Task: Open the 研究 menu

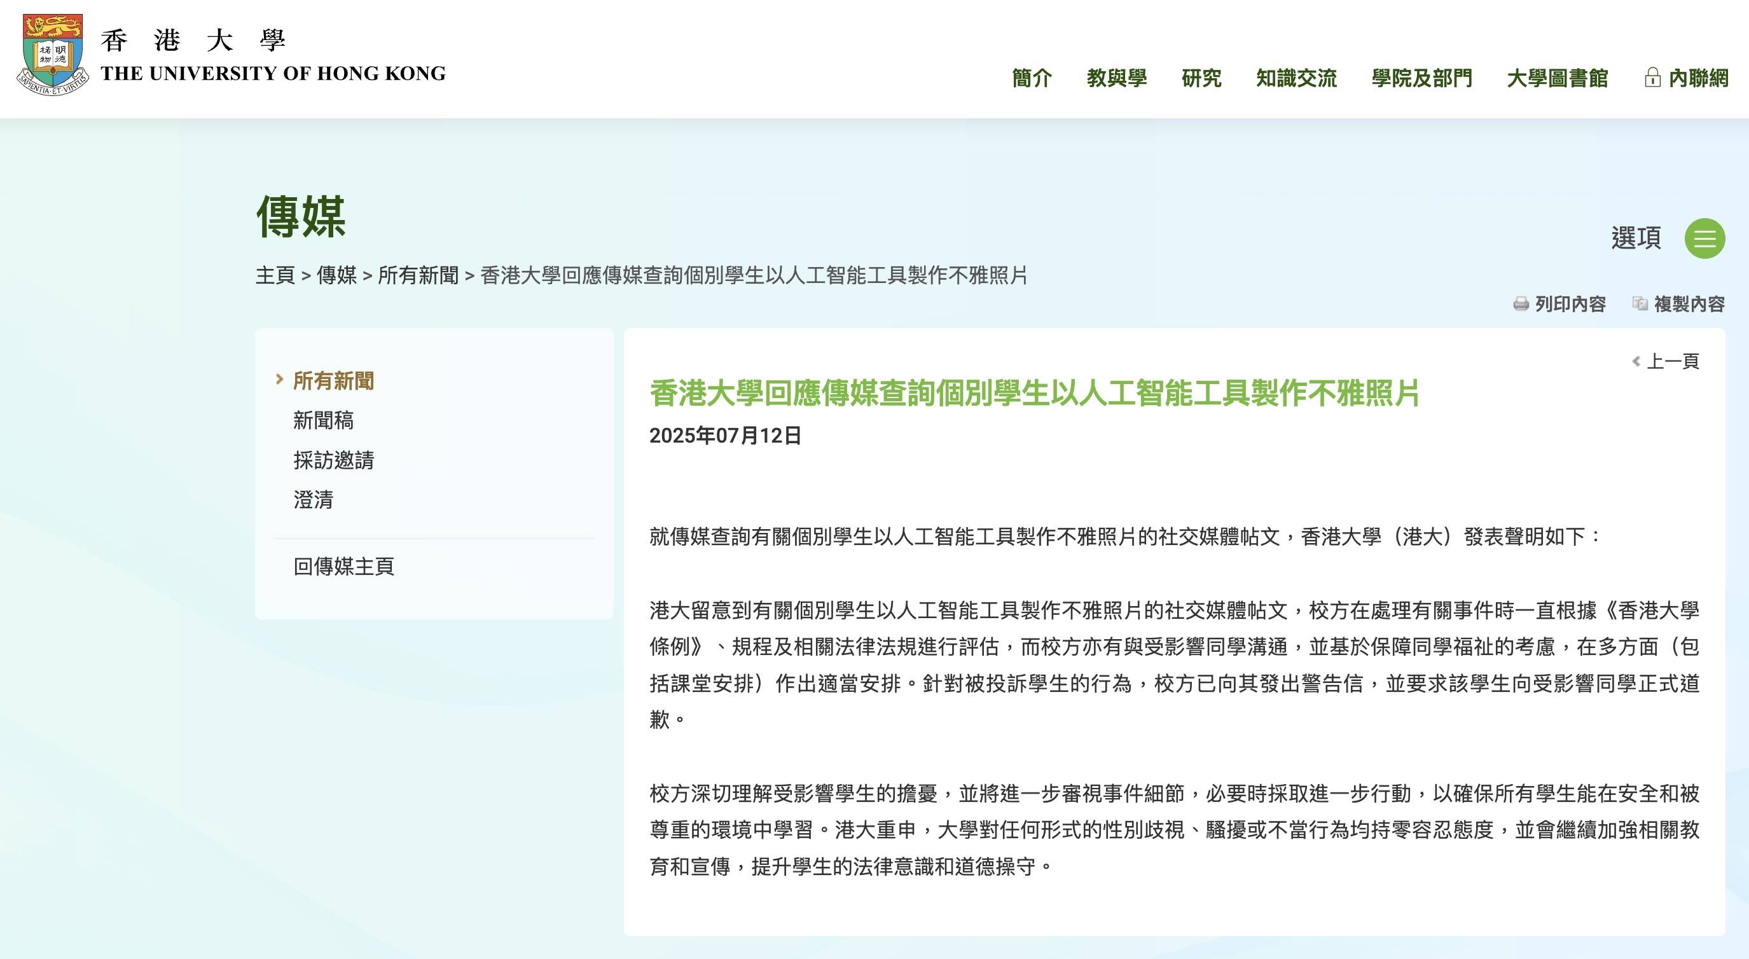Action: point(1201,78)
